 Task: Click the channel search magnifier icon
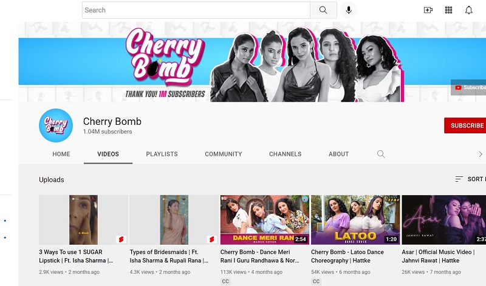coord(381,154)
